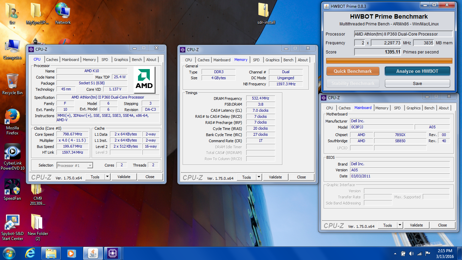This screenshot has height=260, width=462.
Task: Switch to SPD tab in Memory window
Action: point(256,60)
